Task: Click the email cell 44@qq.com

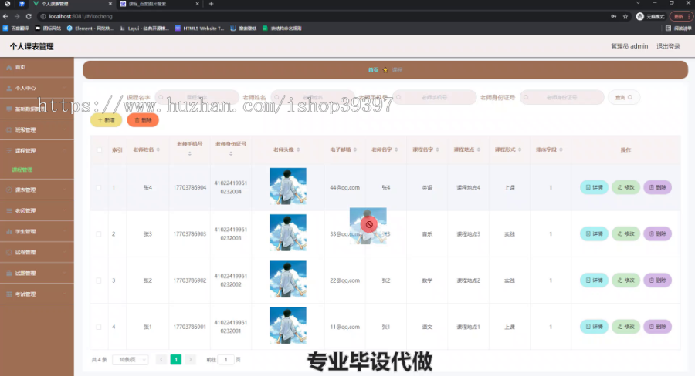Action: pyautogui.click(x=345, y=187)
